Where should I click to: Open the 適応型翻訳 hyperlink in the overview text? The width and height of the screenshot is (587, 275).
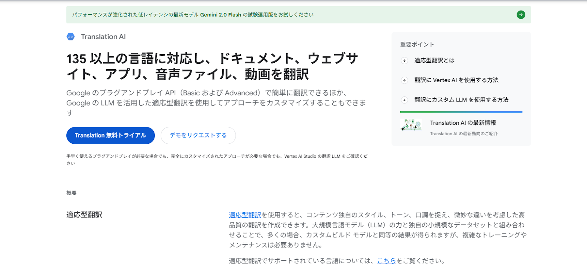(x=245, y=215)
